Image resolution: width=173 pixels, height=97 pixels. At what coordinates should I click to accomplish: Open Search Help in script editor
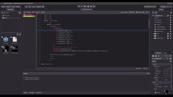(x=140, y=12)
